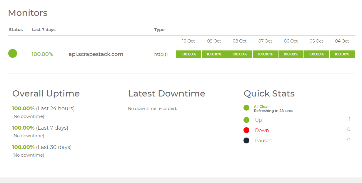The width and height of the screenshot is (362, 183).
Task: Click the 06 Oct green uptime indicator
Action: 291,54
